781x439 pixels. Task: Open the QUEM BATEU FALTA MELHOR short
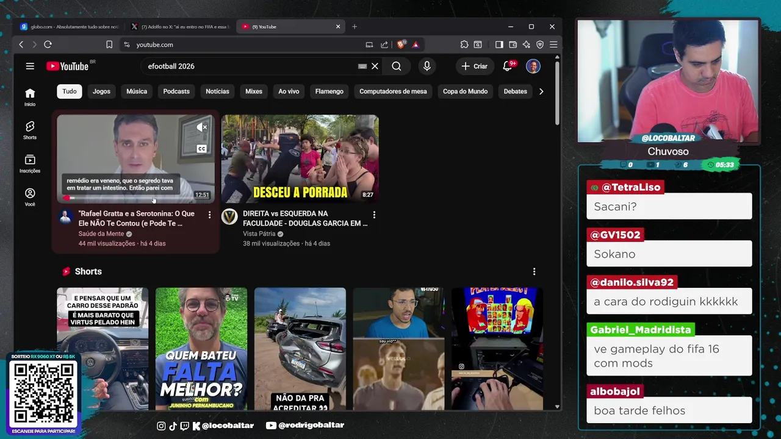click(201, 349)
